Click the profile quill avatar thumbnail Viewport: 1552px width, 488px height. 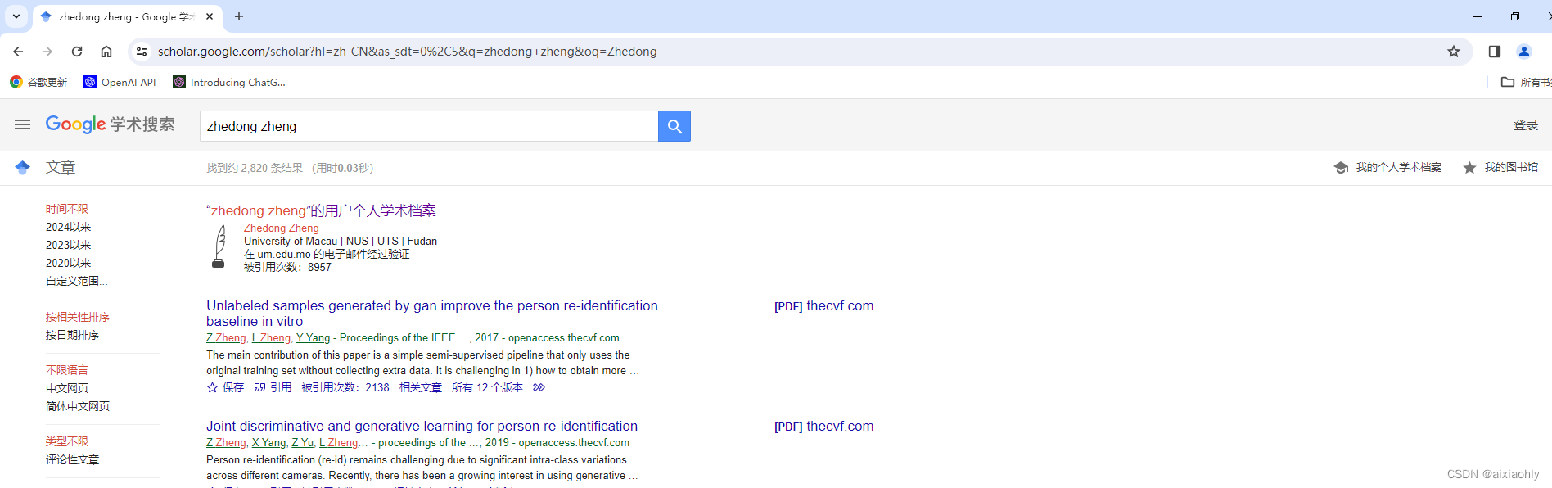click(x=219, y=246)
